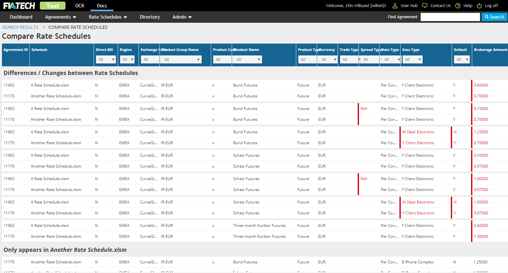Image resolution: width=508 pixels, height=273 pixels.
Task: Click the Find Agreement input field
Action: (450, 17)
